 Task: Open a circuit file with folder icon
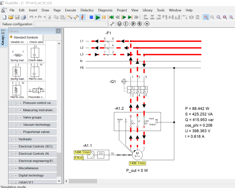point(11,17)
